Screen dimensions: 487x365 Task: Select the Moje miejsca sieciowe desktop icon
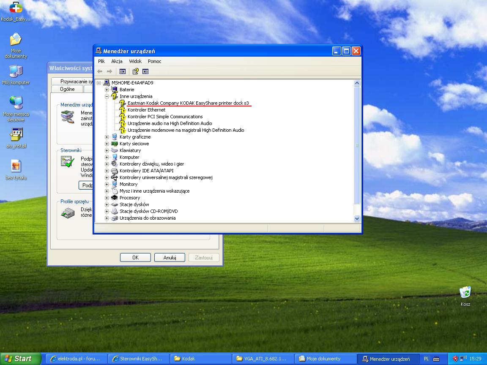click(16, 103)
